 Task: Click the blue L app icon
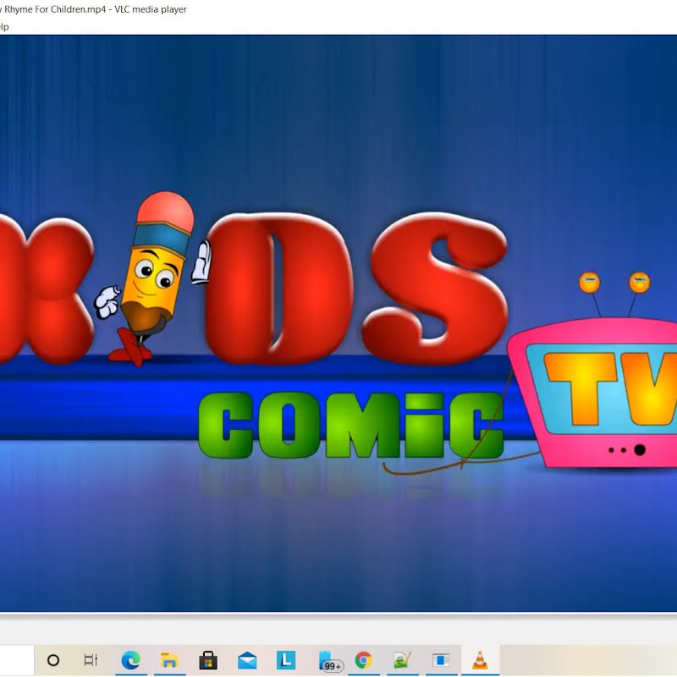coord(286,660)
